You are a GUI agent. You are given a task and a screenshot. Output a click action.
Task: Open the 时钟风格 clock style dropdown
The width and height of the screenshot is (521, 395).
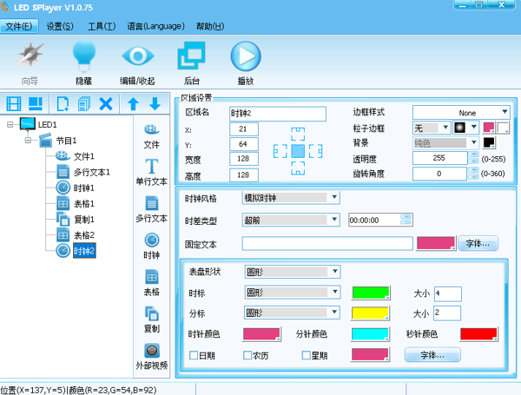point(291,198)
